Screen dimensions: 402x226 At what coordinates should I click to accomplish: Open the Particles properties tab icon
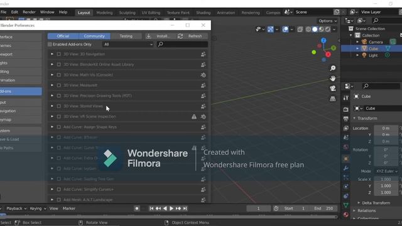346,177
